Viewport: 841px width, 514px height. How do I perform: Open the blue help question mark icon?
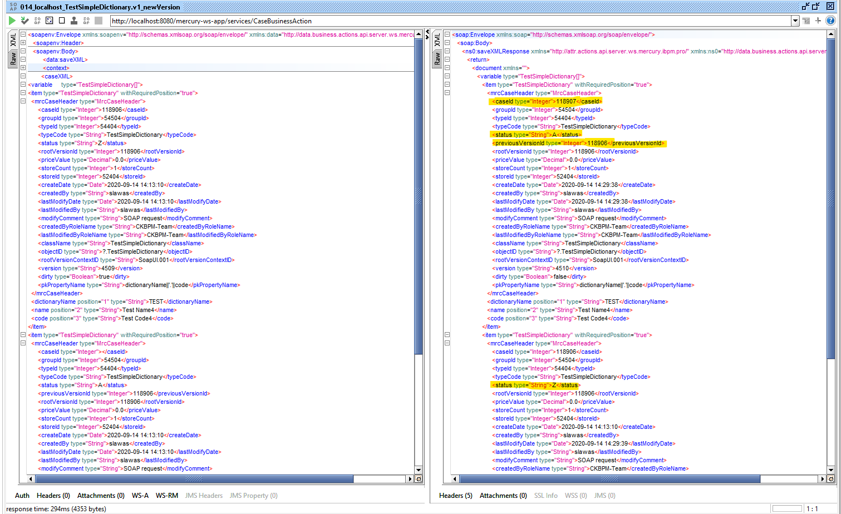point(830,21)
